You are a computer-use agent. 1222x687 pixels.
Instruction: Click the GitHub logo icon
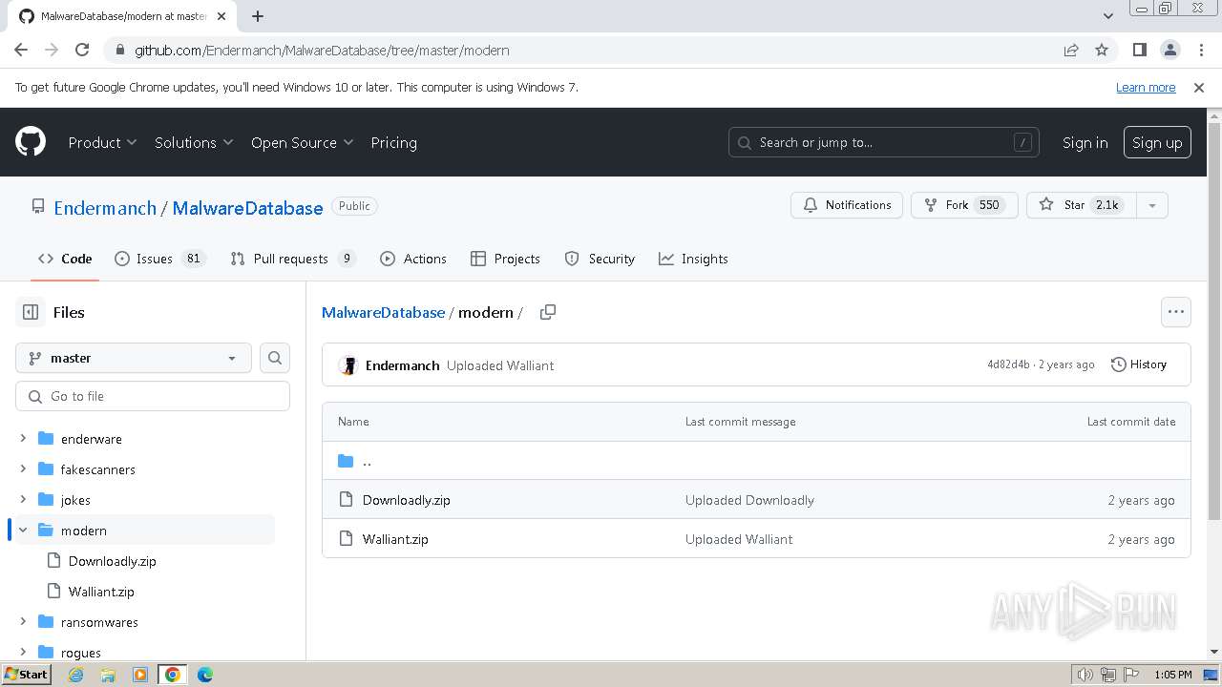pos(31,142)
